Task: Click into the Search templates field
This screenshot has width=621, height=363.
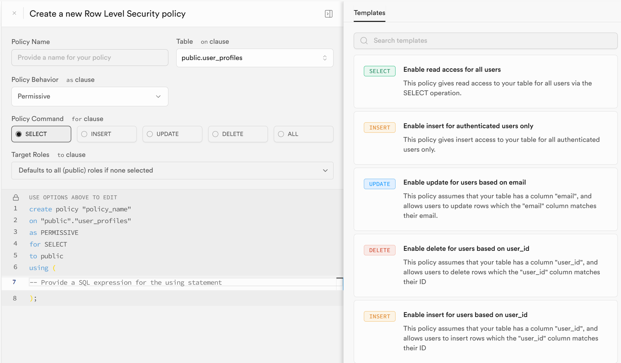Action: (489, 41)
